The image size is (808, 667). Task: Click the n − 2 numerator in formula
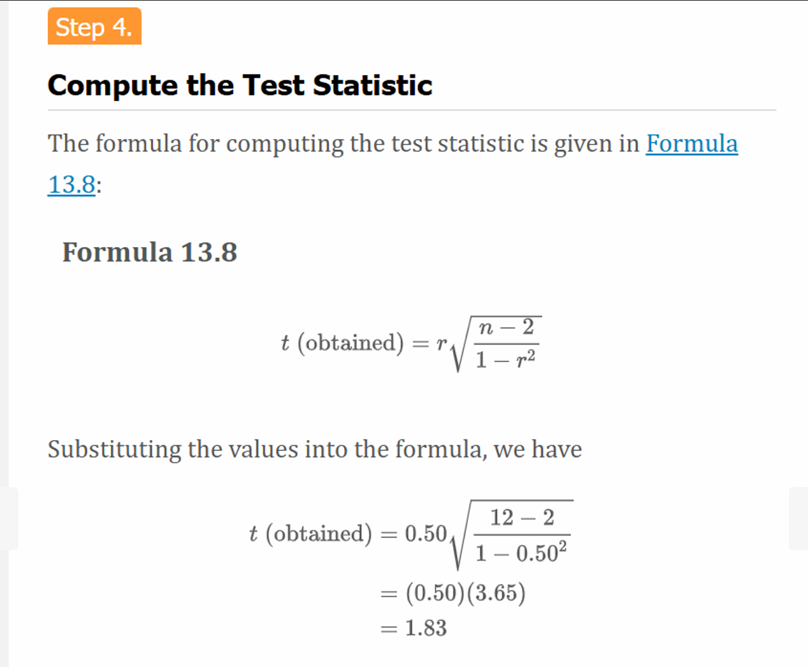507,327
